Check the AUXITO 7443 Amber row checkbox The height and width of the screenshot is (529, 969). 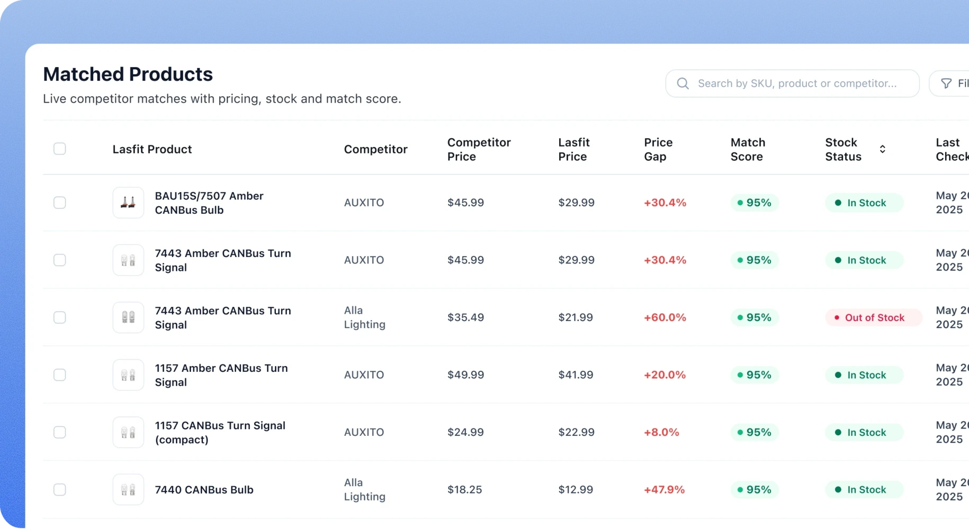(60, 260)
